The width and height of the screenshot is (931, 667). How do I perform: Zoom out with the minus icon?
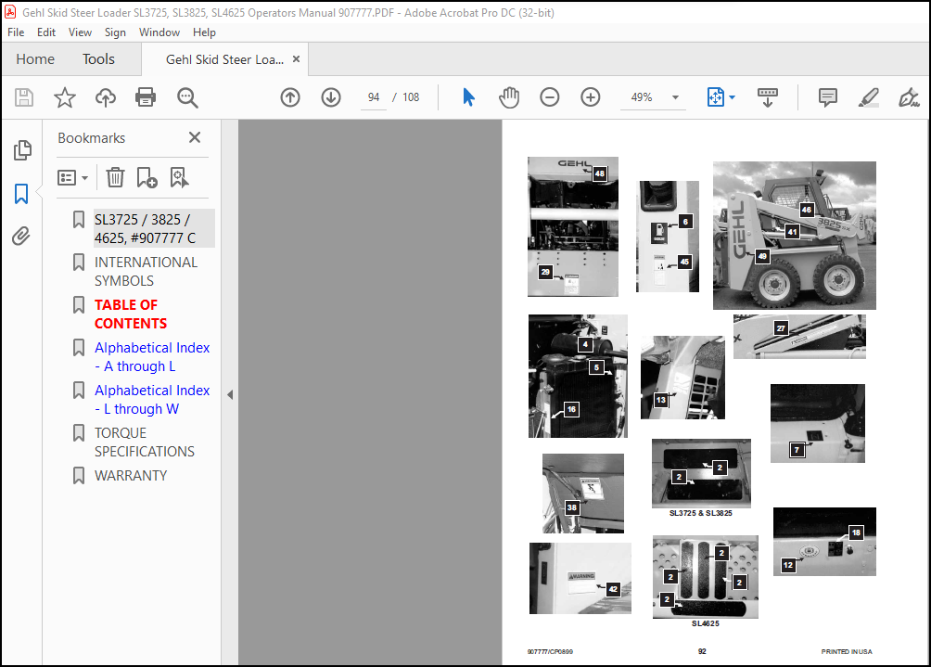click(x=550, y=97)
